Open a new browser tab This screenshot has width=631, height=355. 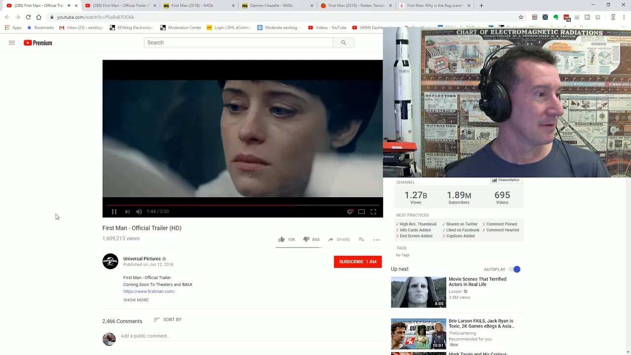coord(482,5)
